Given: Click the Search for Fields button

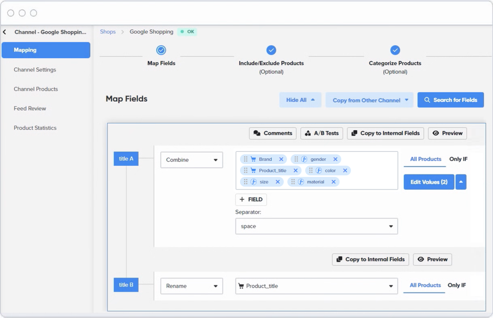Looking at the screenshot, I should pos(450,100).
